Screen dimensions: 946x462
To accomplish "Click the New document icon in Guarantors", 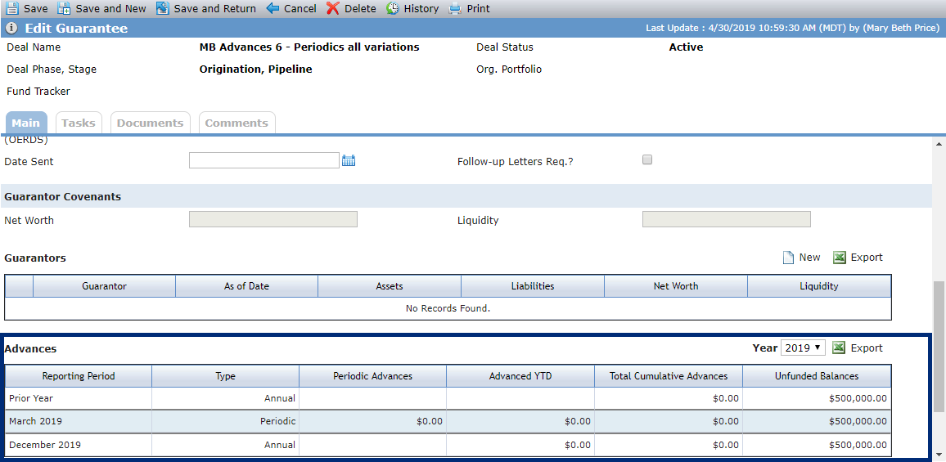I will (788, 258).
